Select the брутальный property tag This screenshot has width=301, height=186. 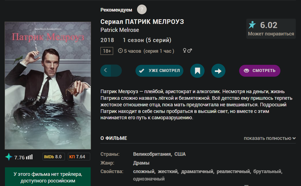267,171
